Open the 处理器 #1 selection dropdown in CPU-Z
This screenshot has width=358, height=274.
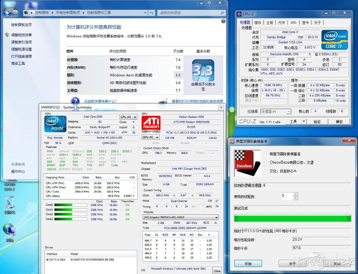pyautogui.click(x=276, y=111)
